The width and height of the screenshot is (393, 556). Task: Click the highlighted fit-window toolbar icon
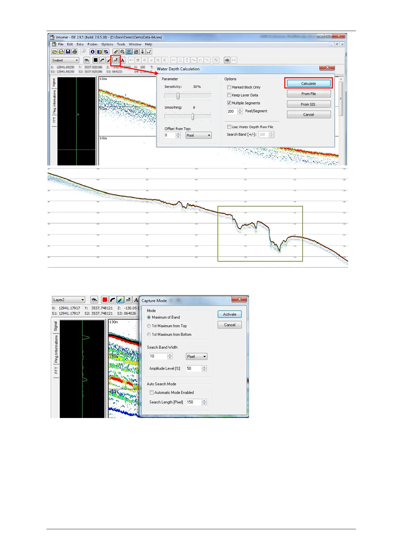(x=129, y=52)
